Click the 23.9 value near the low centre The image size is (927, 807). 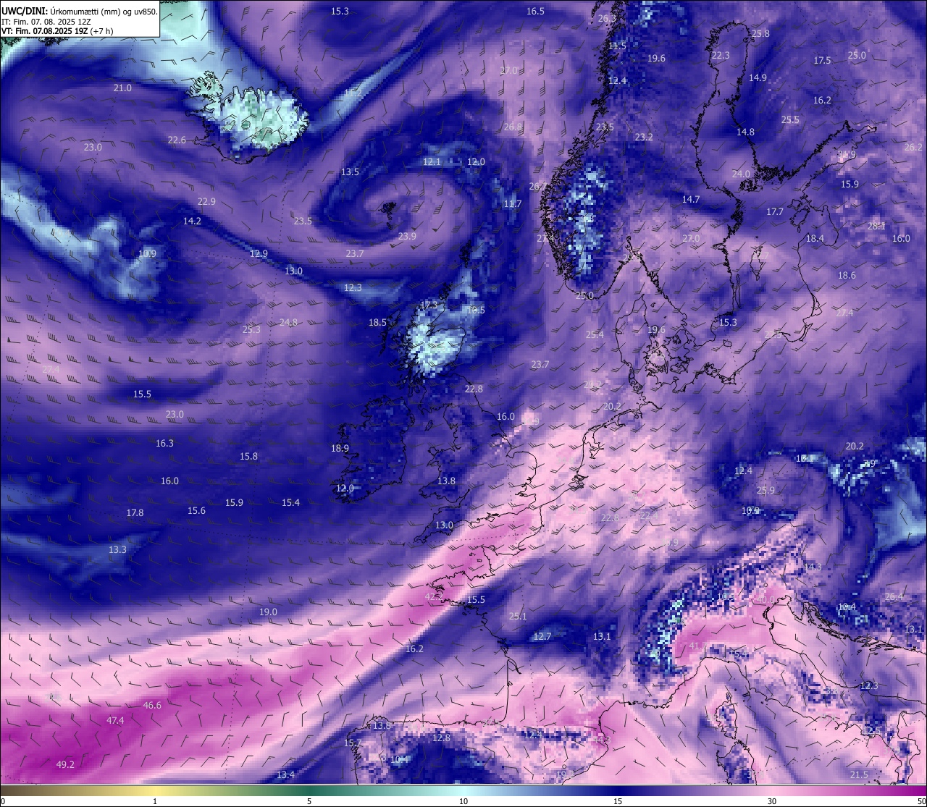[407, 236]
